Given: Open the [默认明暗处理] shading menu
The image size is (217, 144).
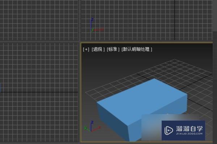Looking at the screenshot, I should pyautogui.click(x=137, y=49).
